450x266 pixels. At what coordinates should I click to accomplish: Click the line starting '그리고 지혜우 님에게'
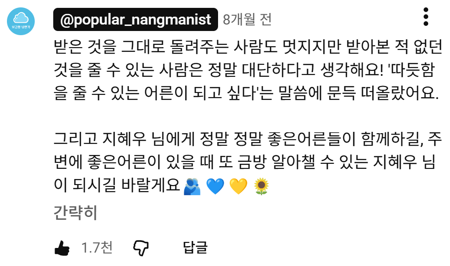coord(248,139)
